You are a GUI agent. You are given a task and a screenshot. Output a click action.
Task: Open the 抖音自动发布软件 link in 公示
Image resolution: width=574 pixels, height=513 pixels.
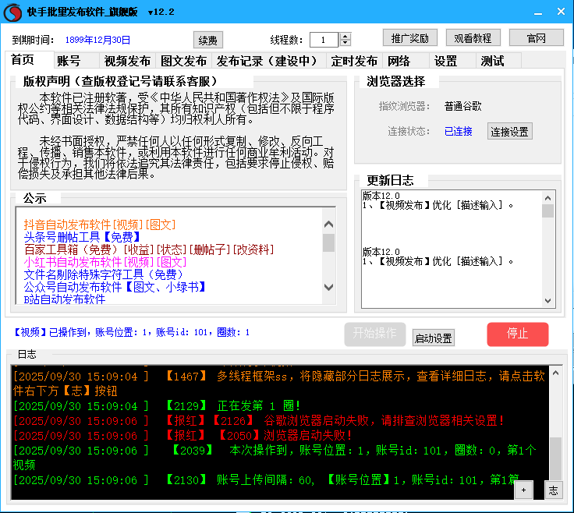tap(68, 225)
